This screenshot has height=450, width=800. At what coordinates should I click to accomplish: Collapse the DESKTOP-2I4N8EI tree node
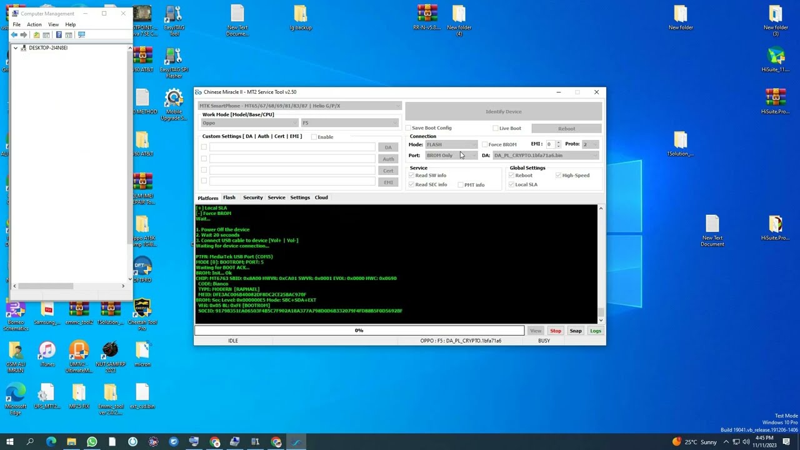click(16, 48)
